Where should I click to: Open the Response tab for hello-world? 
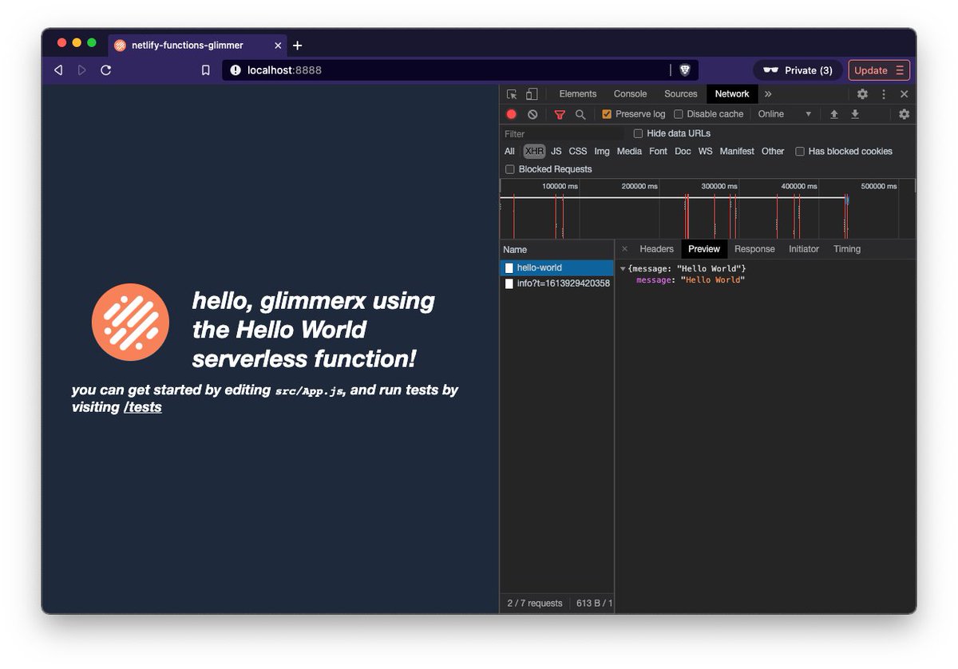(754, 248)
